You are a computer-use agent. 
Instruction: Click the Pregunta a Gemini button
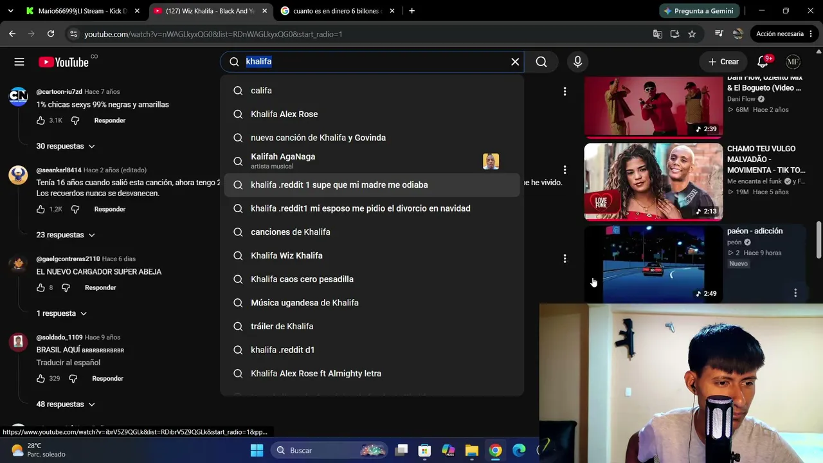click(700, 11)
